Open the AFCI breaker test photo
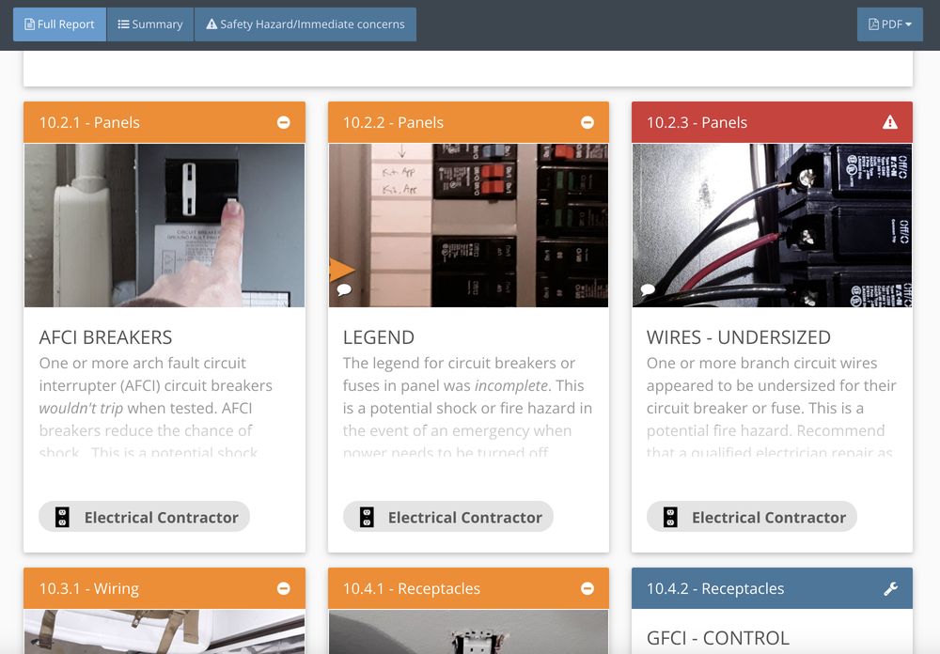 (164, 226)
